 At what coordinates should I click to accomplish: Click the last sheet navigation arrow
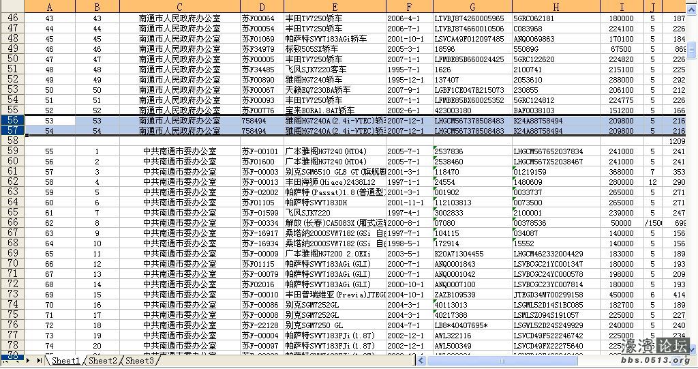(x=40, y=360)
